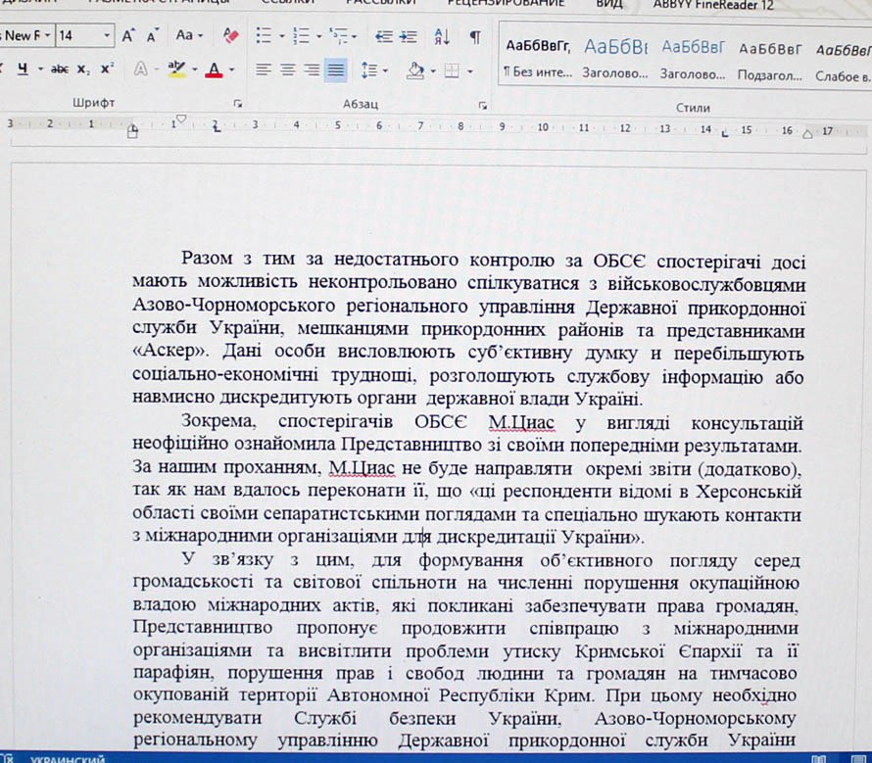Expand the line spacing options dropdown
872x763 pixels.
click(385, 71)
